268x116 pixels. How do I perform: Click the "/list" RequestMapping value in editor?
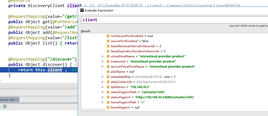pyautogui.click(x=70, y=38)
